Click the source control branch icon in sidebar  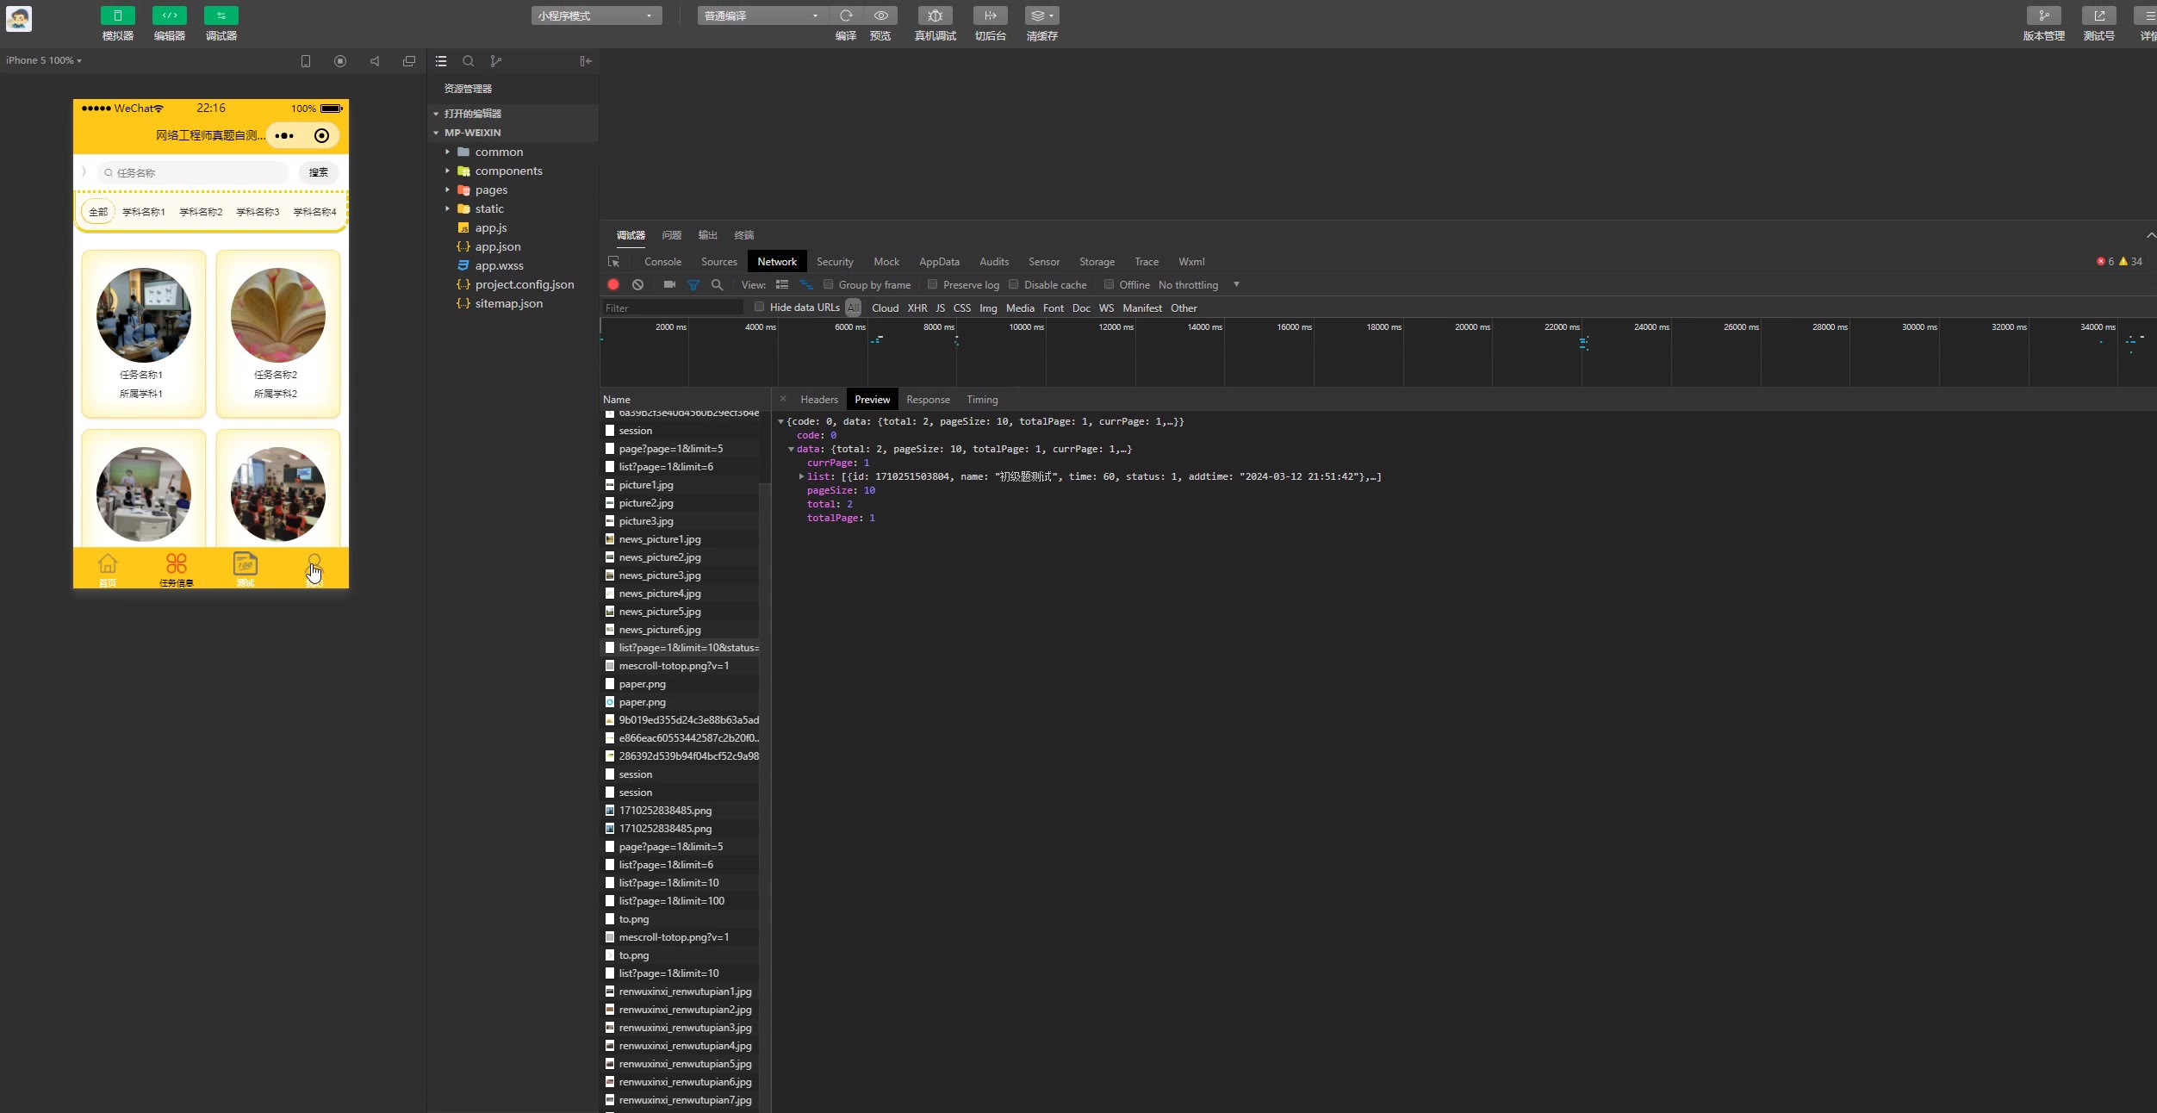coord(495,61)
